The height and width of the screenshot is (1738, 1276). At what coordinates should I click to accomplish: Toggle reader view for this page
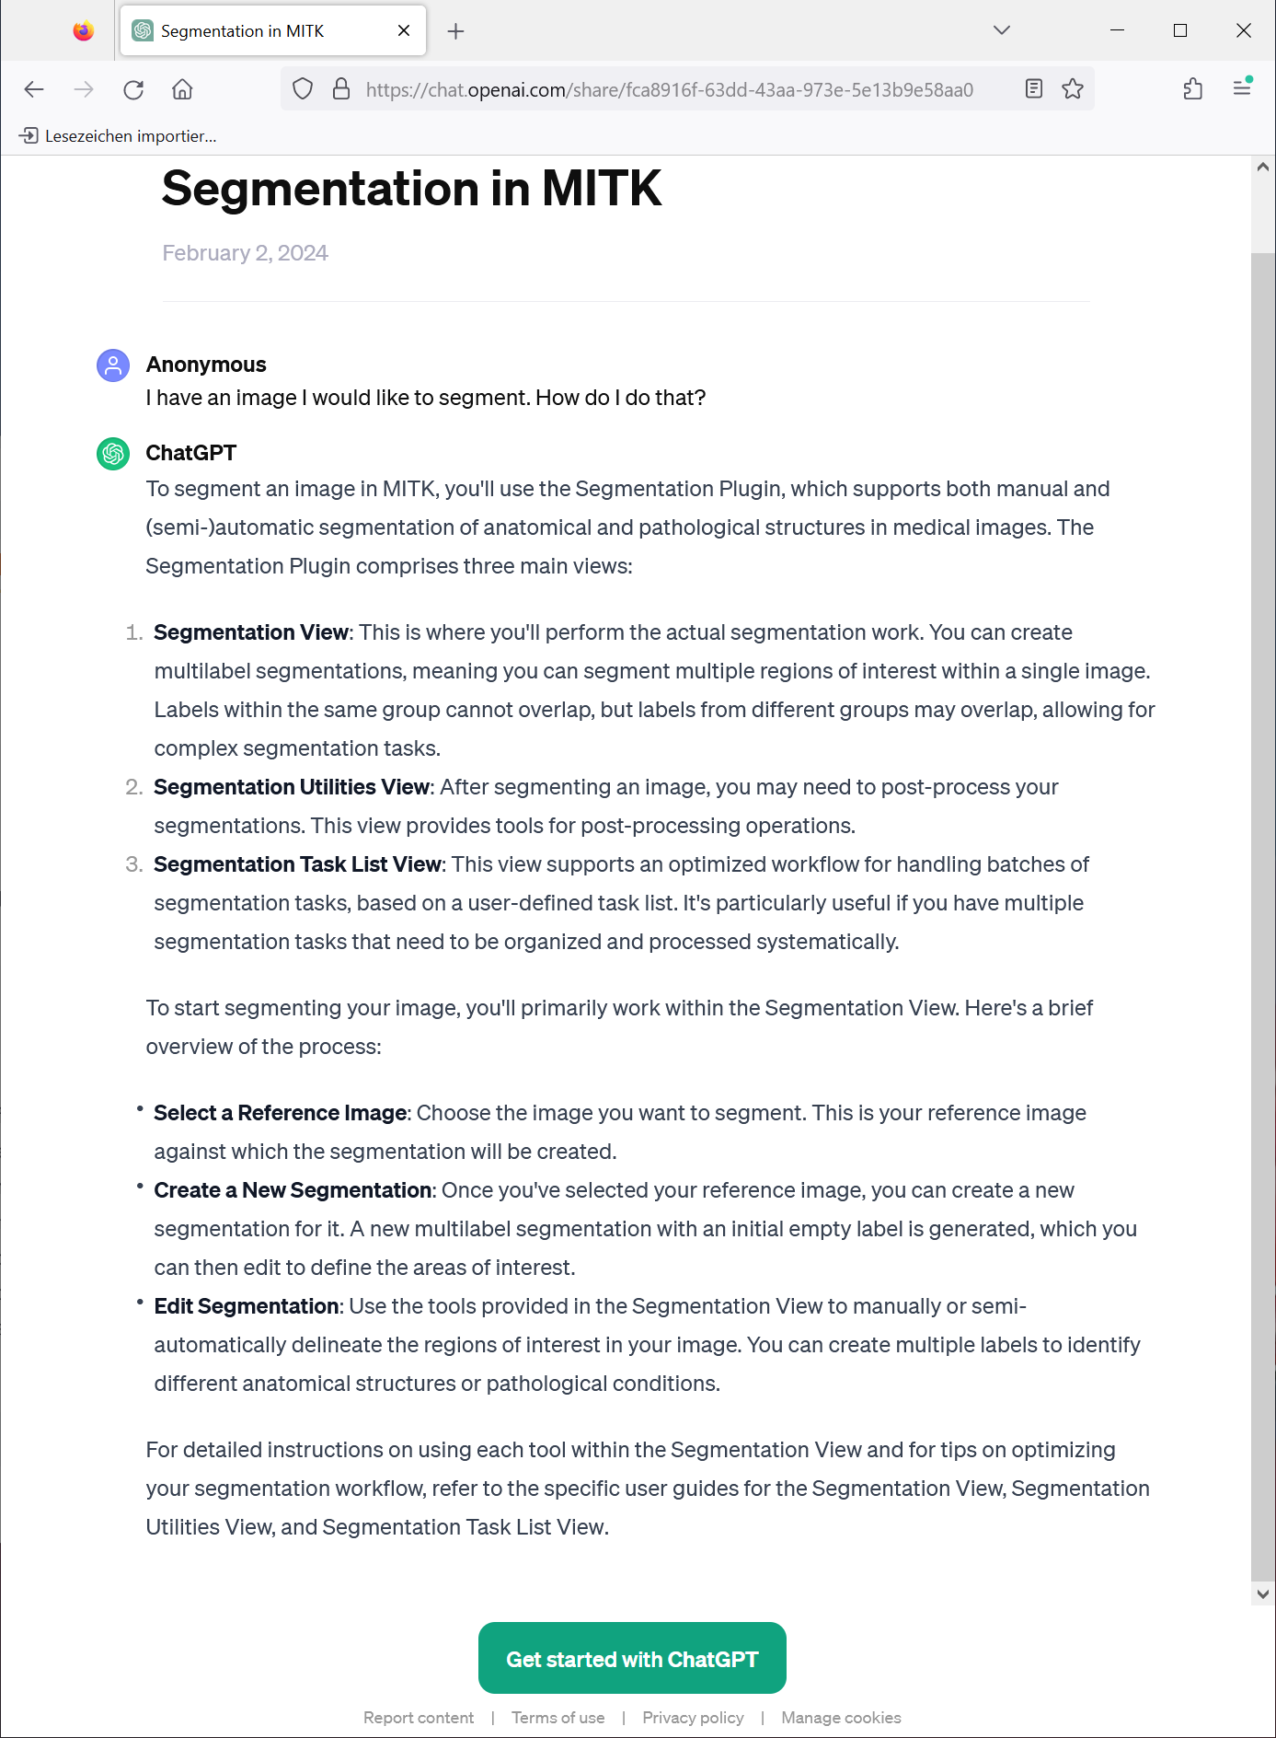click(1034, 89)
